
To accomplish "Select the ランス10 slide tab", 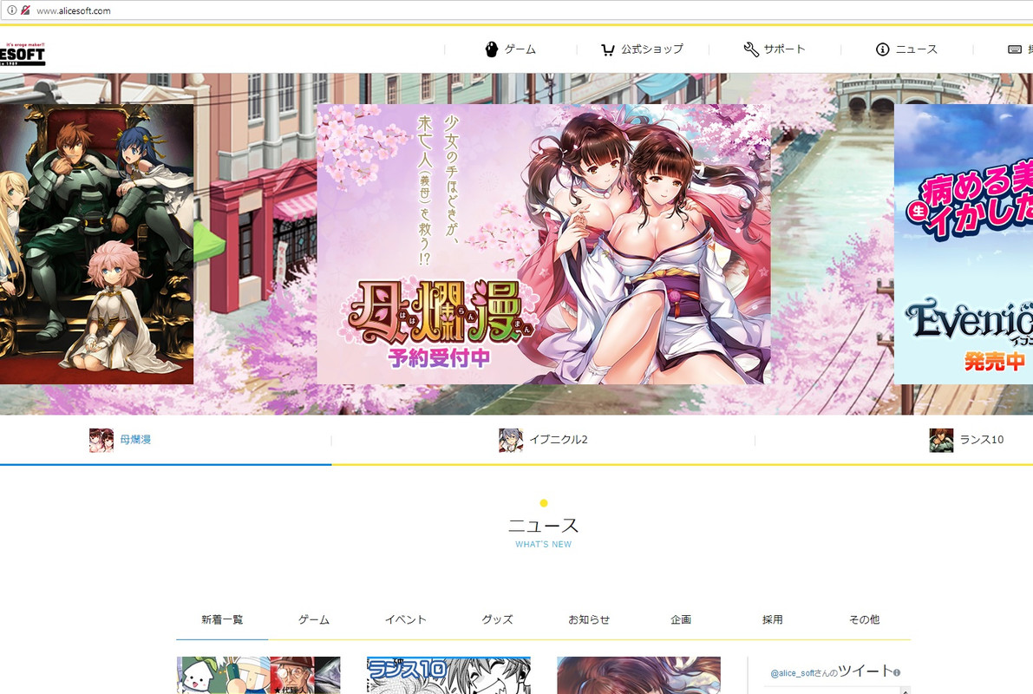I will click(x=966, y=440).
